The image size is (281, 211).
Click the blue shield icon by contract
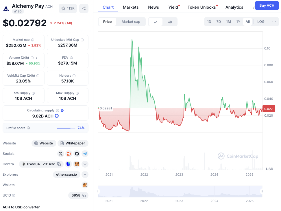click(x=68, y=164)
